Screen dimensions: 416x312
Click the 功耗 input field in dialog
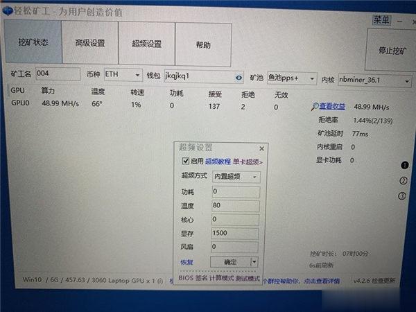pos(236,191)
